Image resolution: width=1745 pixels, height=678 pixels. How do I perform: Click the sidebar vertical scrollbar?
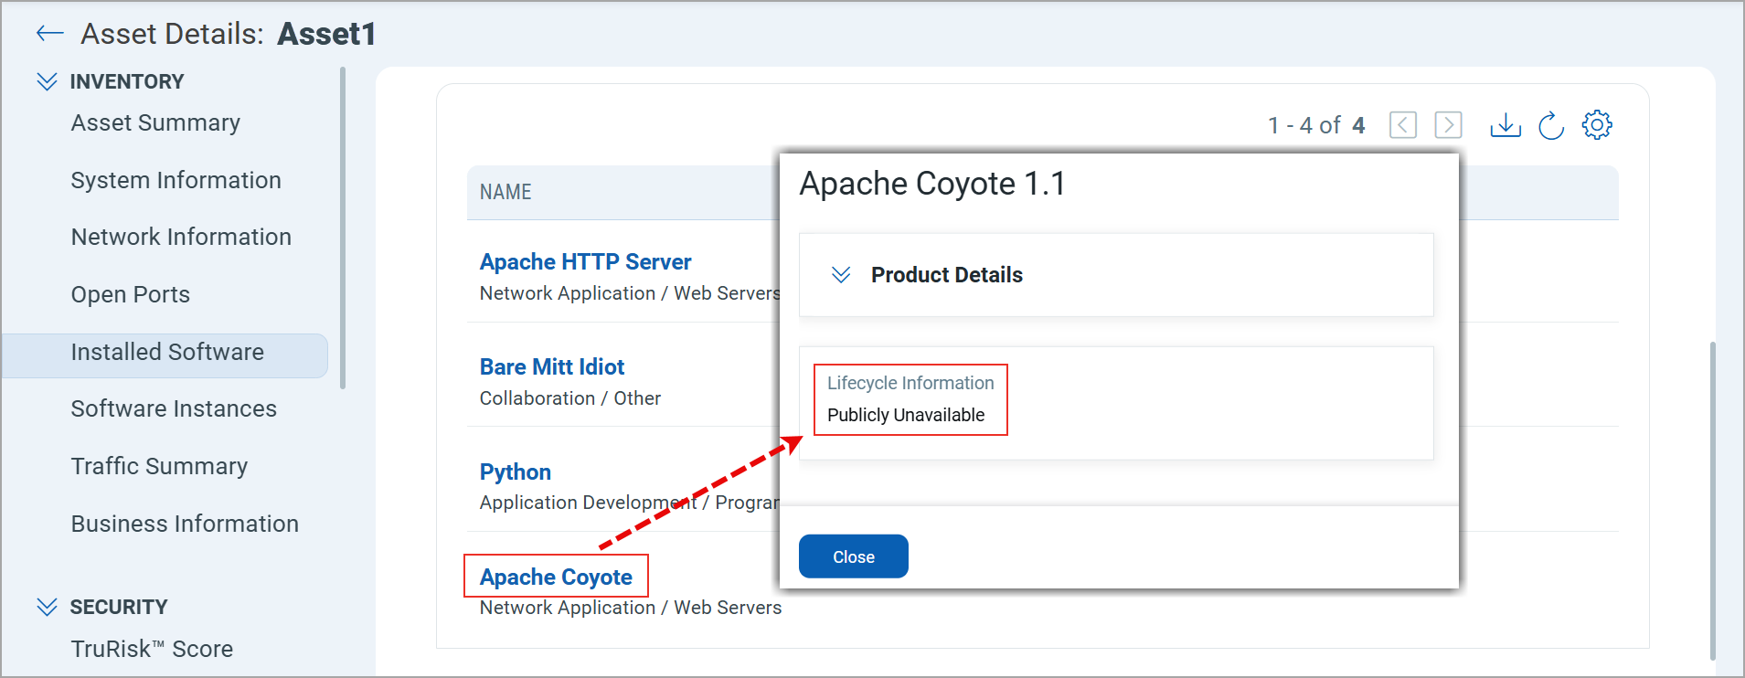343,228
